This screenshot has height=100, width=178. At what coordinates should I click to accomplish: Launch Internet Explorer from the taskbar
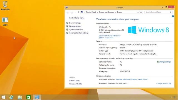click(x=11, y=97)
